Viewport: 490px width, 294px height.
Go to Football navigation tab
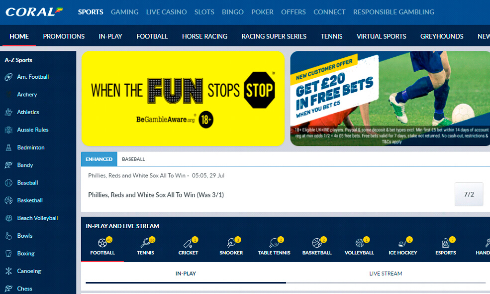(152, 36)
